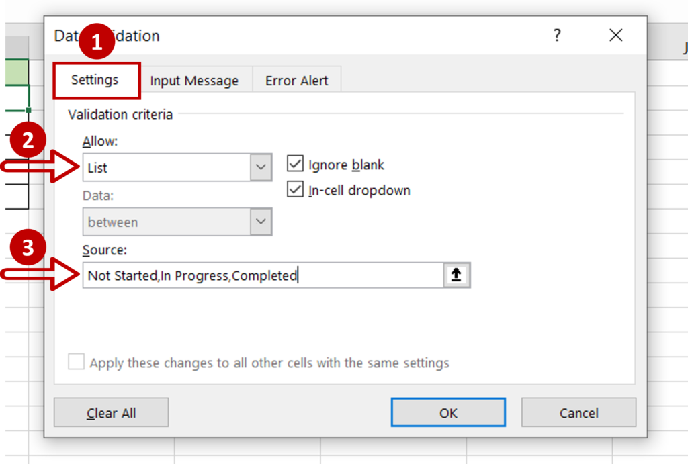Check 'Apply these changes to all other cells'
The width and height of the screenshot is (688, 464).
[x=76, y=362]
